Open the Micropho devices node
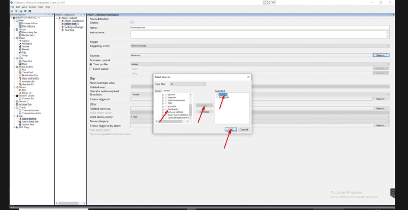408x210 pixels. click(x=27, y=44)
